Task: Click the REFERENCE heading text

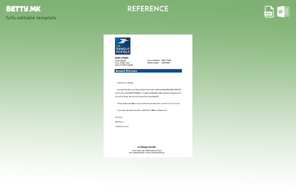Action: [148, 9]
